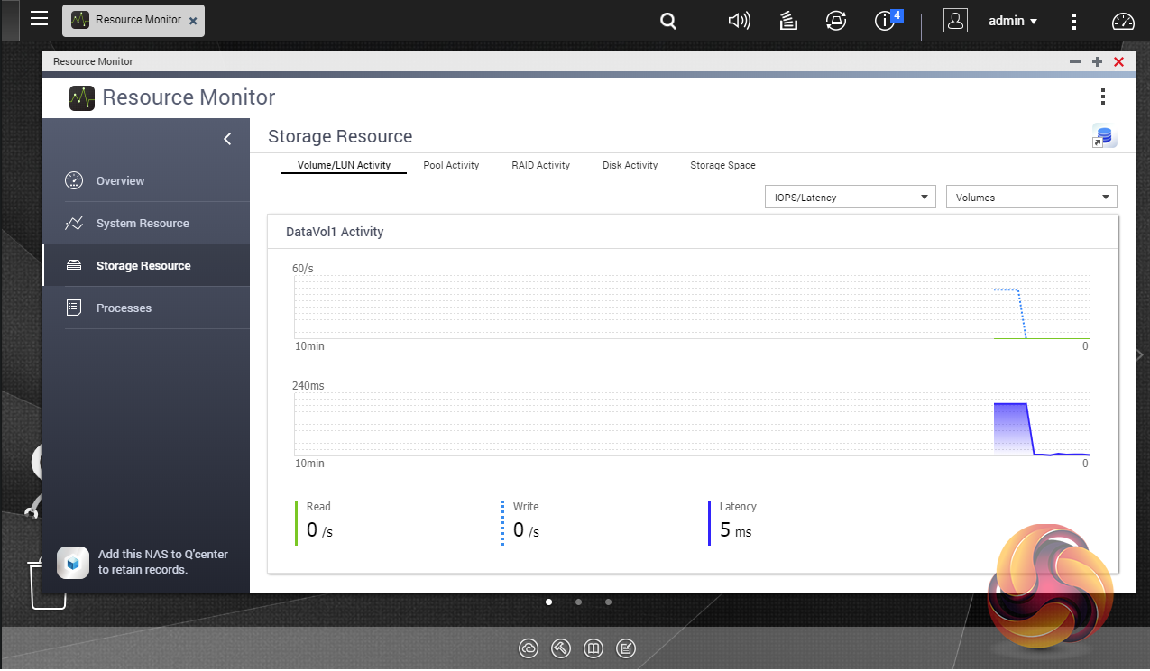The width and height of the screenshot is (1150, 671).
Task: Expand the Volumes dropdown
Action: [1031, 198]
